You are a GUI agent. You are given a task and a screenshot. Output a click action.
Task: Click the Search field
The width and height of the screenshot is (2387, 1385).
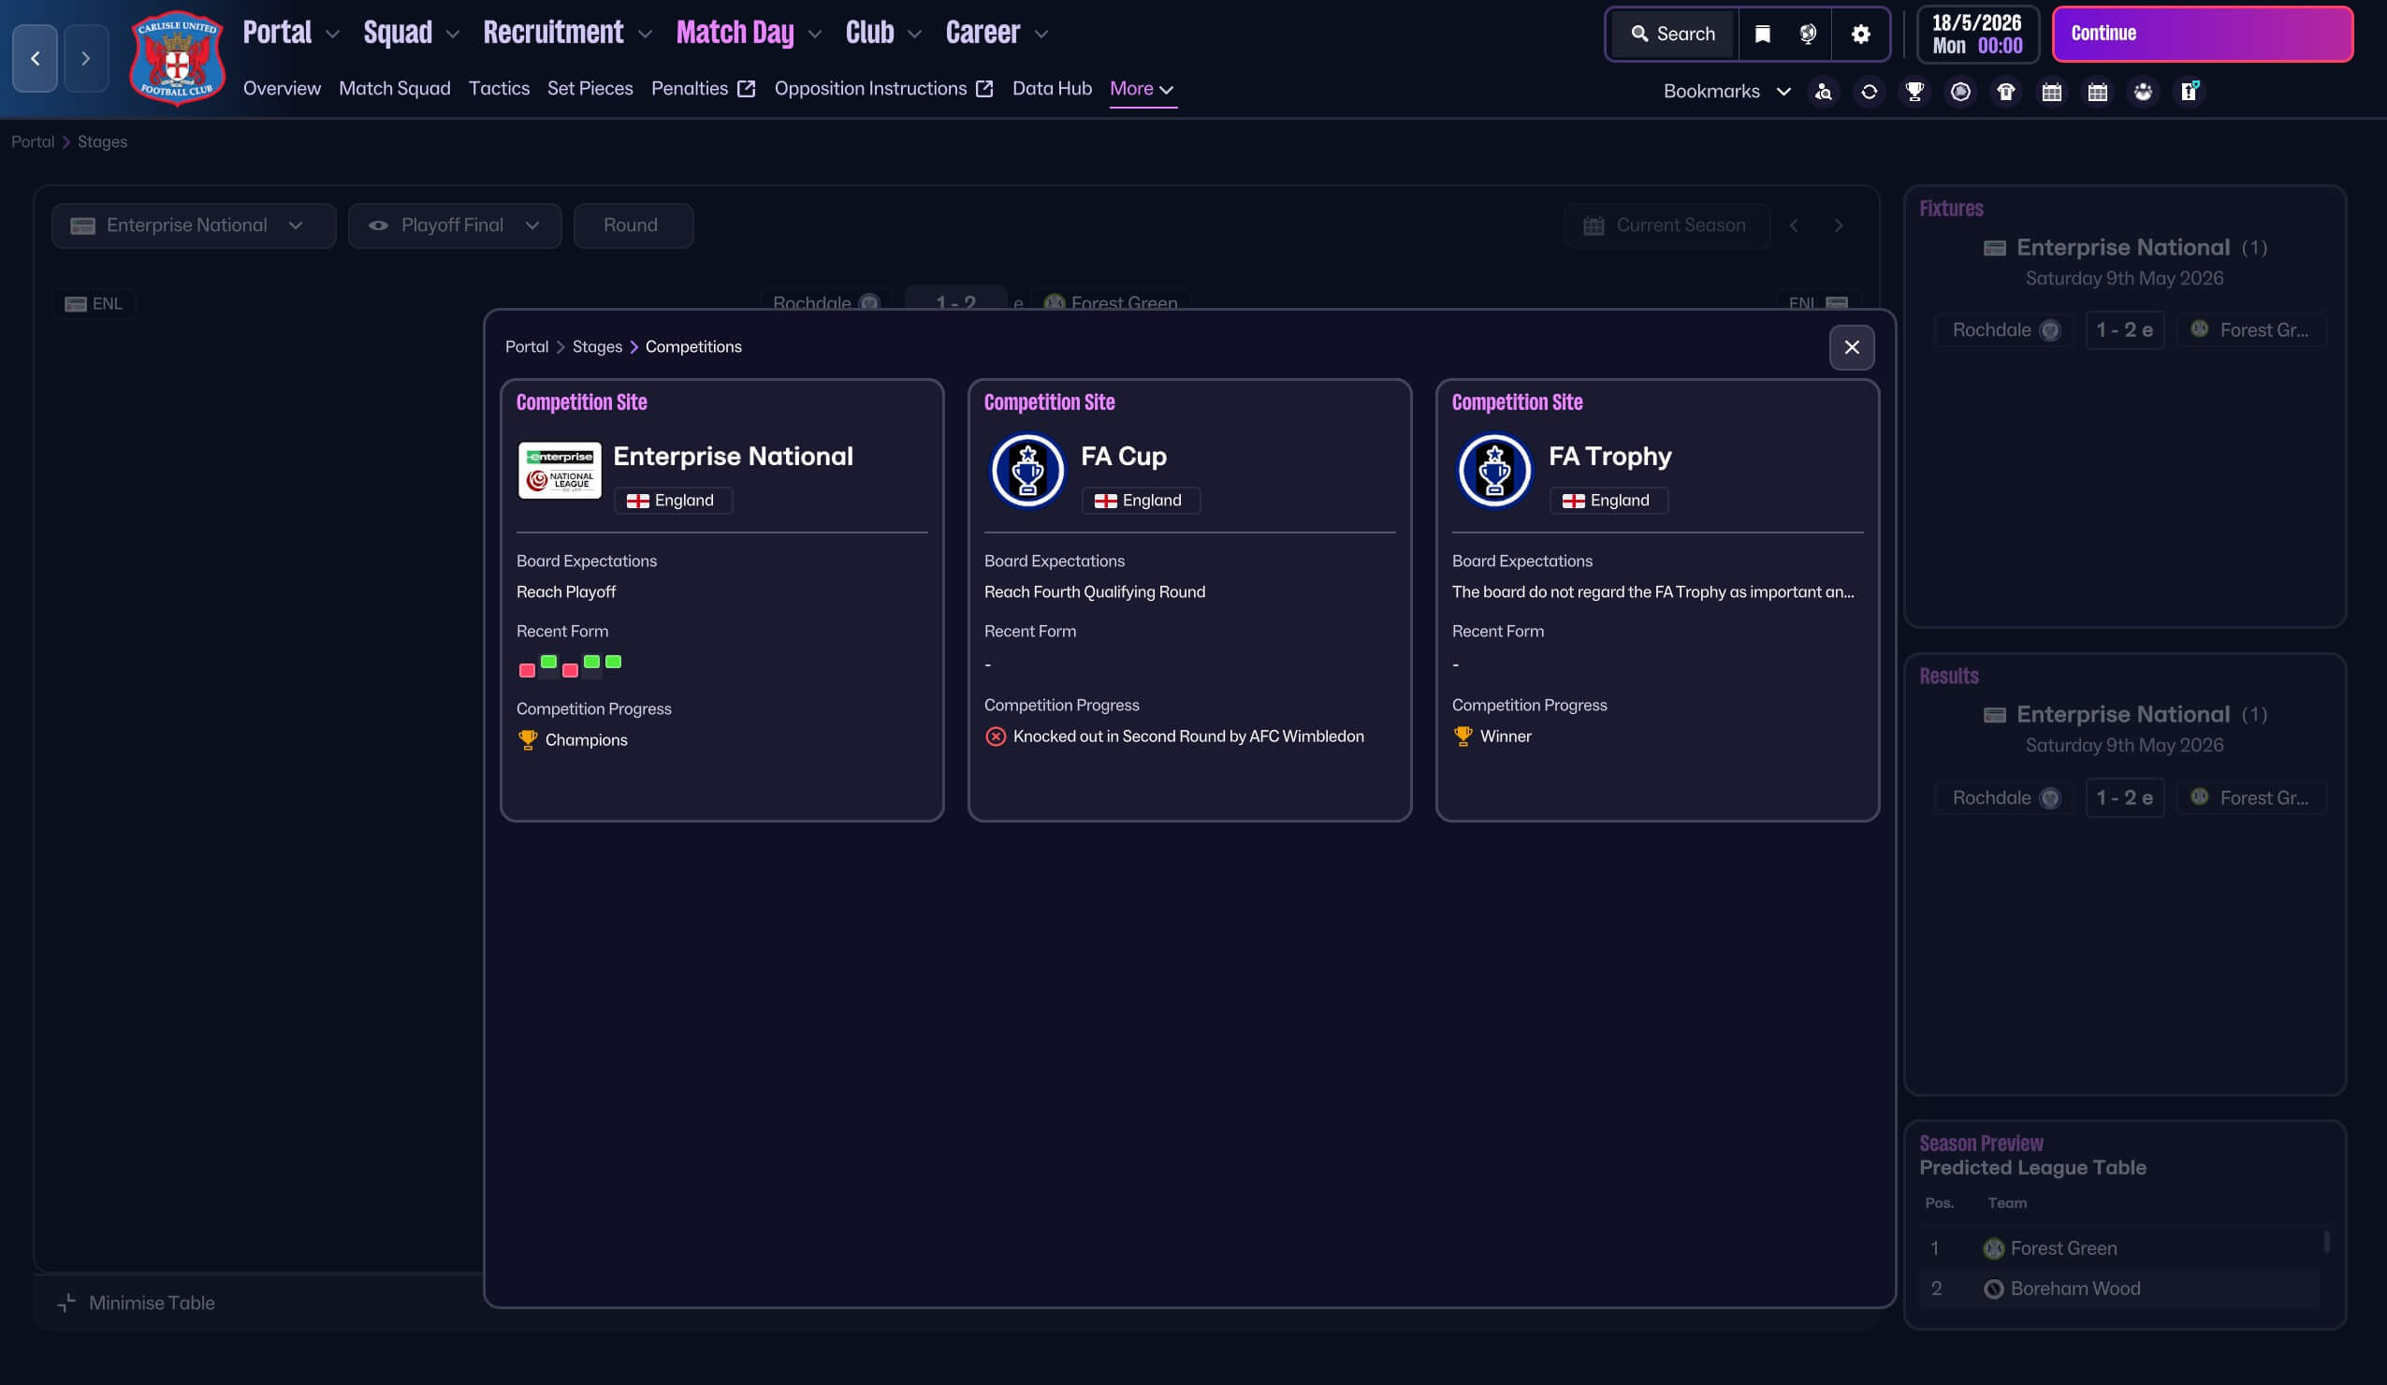(x=1673, y=34)
